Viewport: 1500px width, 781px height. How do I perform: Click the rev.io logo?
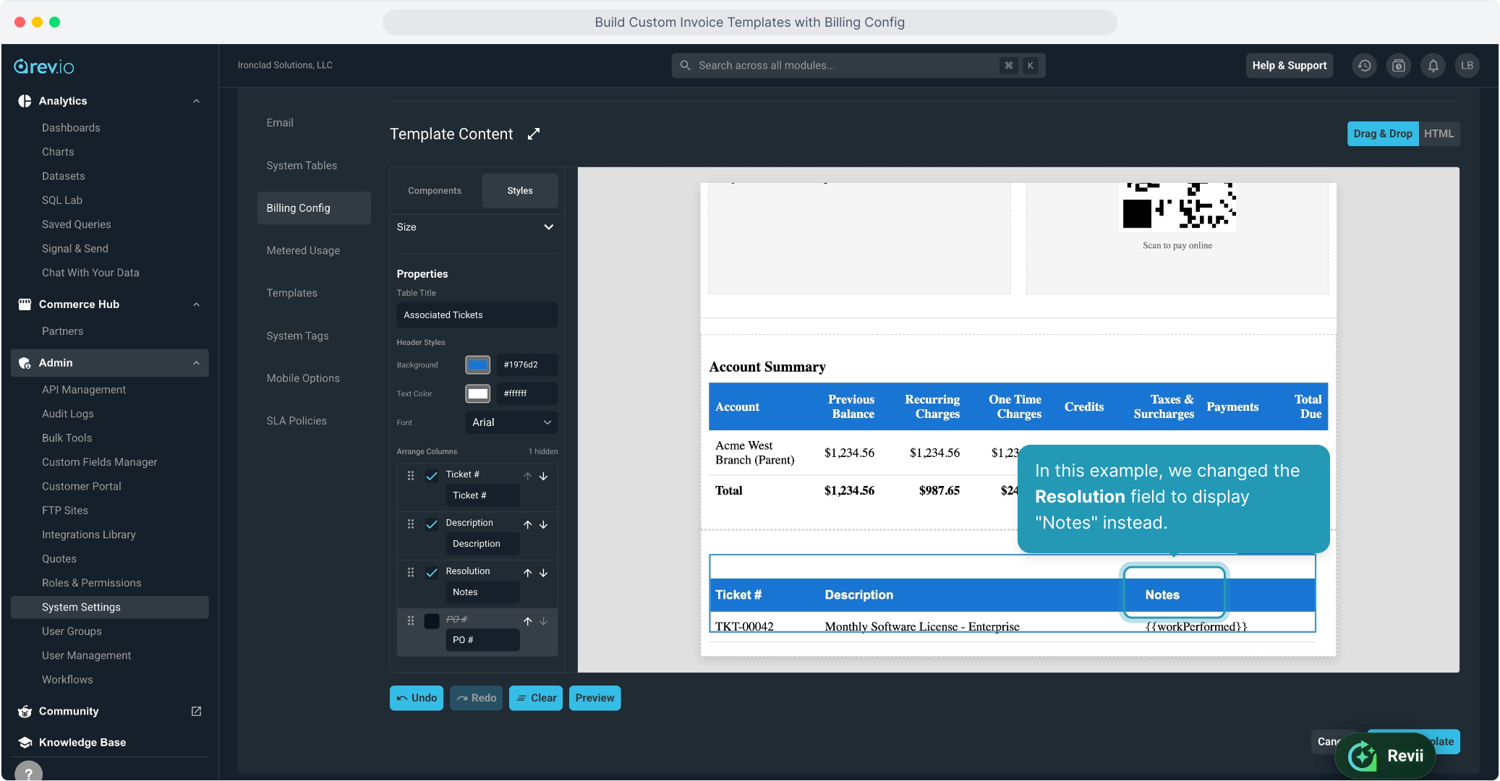click(44, 67)
